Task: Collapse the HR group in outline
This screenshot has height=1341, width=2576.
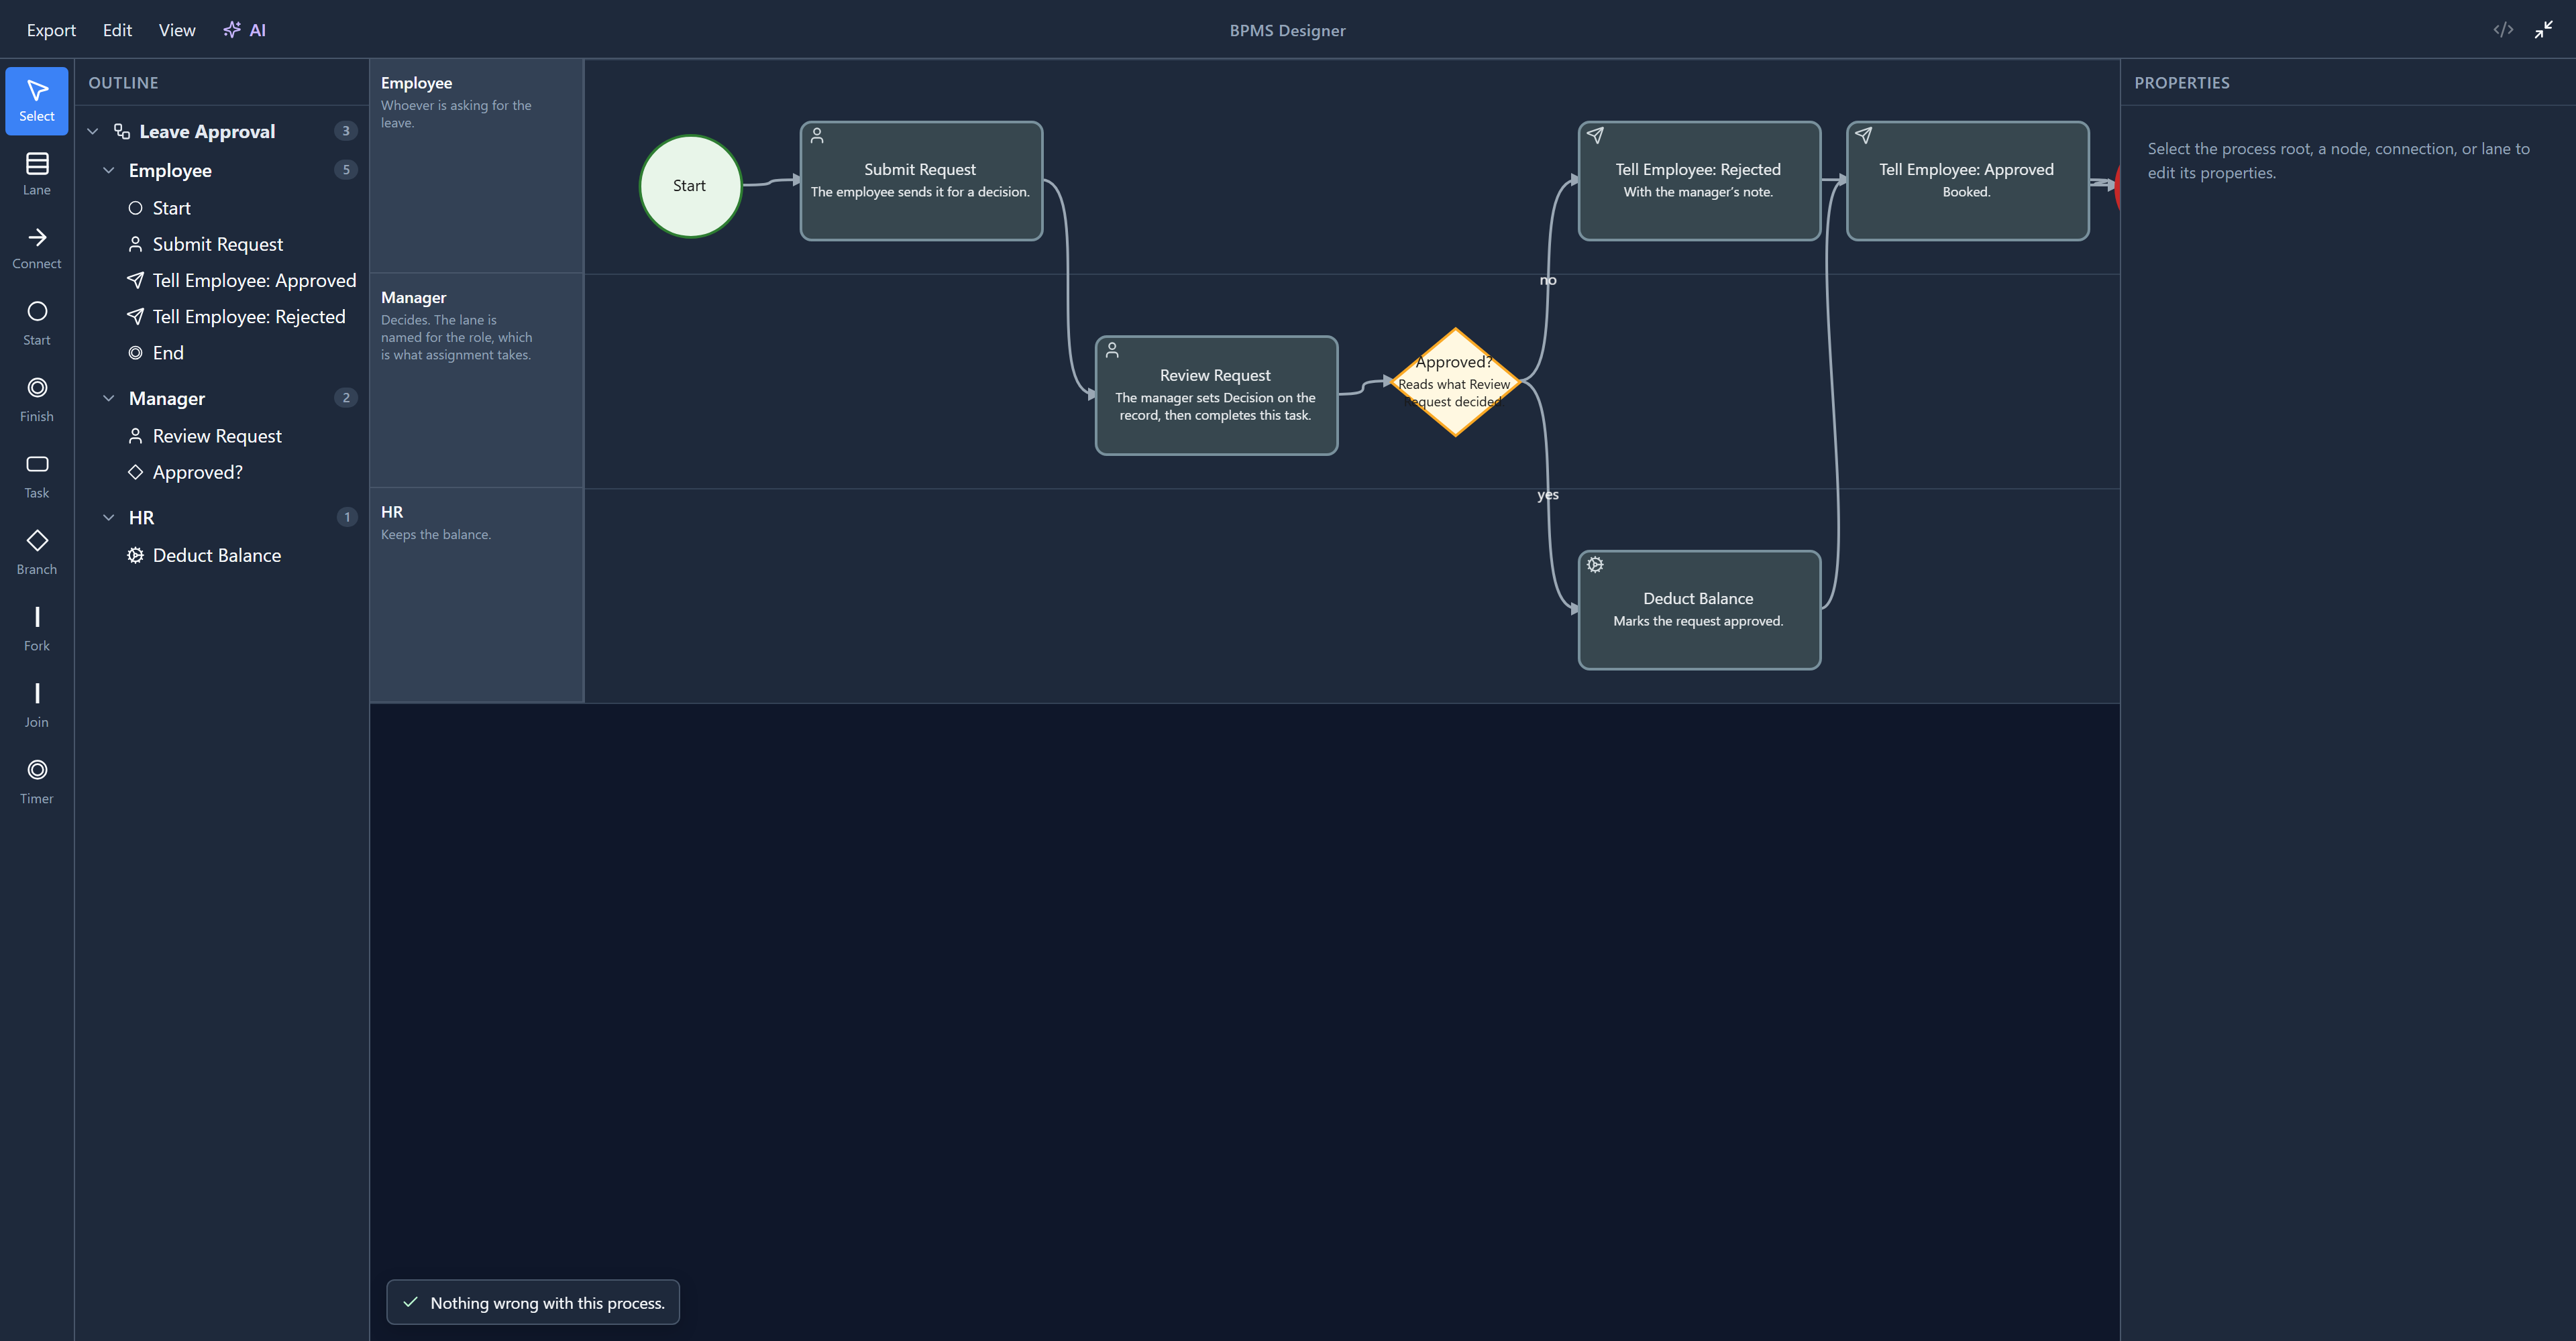Action: (109, 516)
